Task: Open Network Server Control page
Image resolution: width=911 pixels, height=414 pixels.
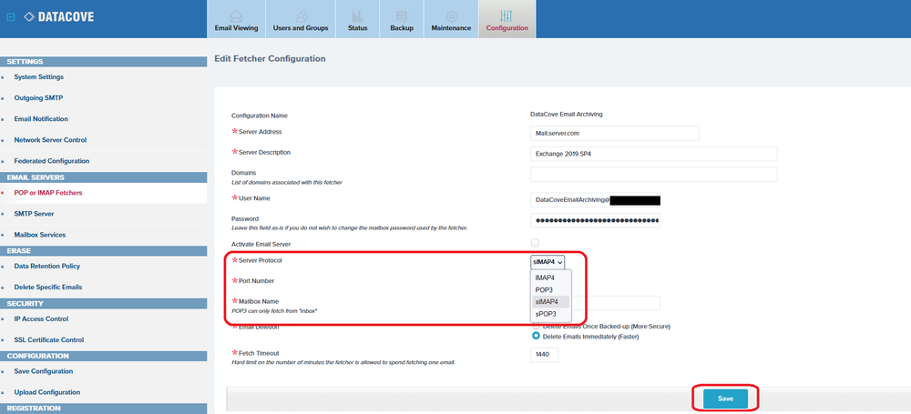Action: (x=50, y=140)
